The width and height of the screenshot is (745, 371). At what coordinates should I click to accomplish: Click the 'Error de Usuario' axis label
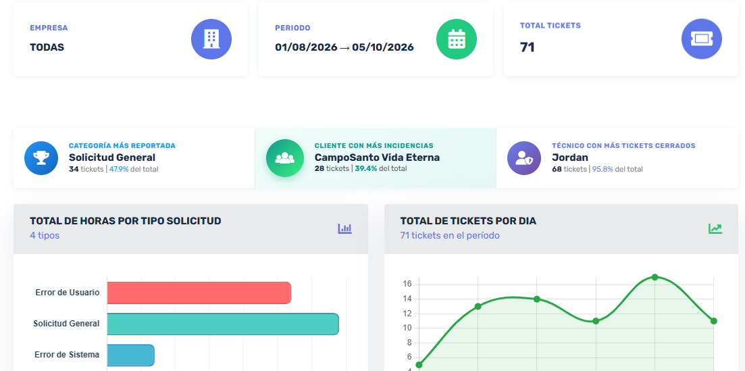pyautogui.click(x=68, y=293)
